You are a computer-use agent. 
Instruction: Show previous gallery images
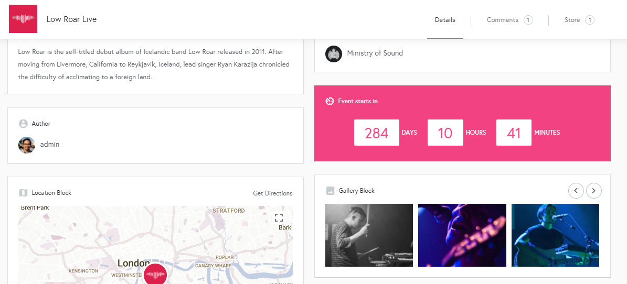click(x=576, y=191)
